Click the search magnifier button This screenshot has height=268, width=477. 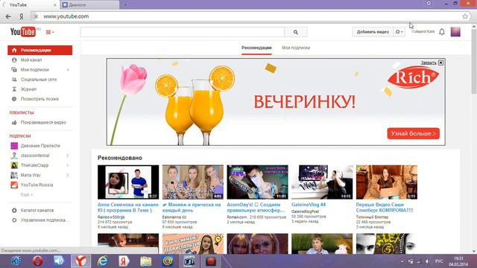tap(296, 32)
